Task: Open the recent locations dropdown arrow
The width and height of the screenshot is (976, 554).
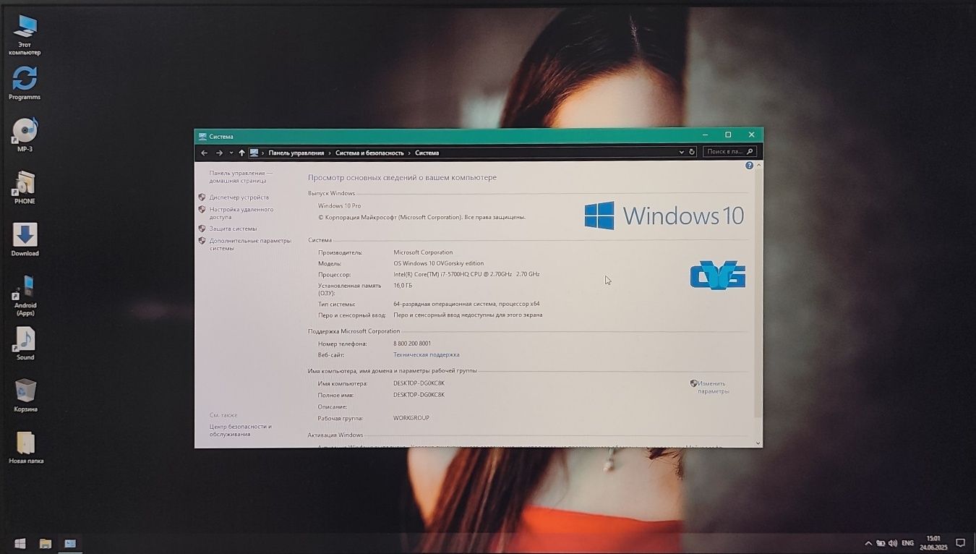Action: (231, 153)
